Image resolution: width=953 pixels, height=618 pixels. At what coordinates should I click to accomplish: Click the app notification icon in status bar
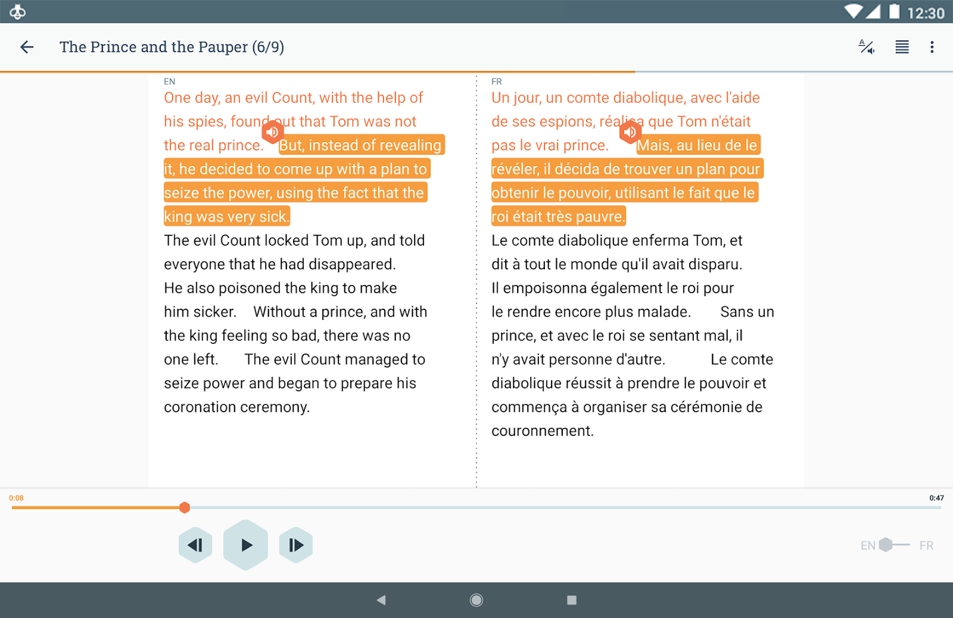point(18,12)
